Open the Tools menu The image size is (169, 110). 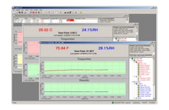point(31,10)
